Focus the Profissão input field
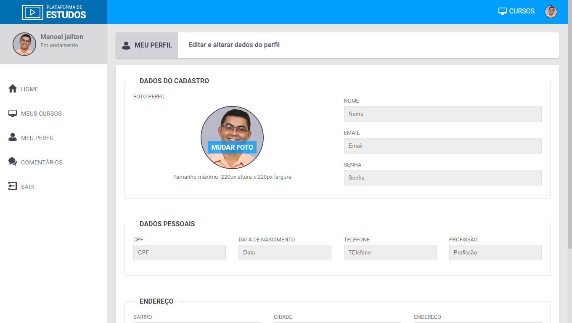572x323 pixels. point(495,252)
